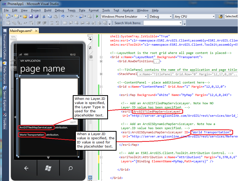Toggle a bookmark on the current line
238x181 pixels.
tap(65, 23)
